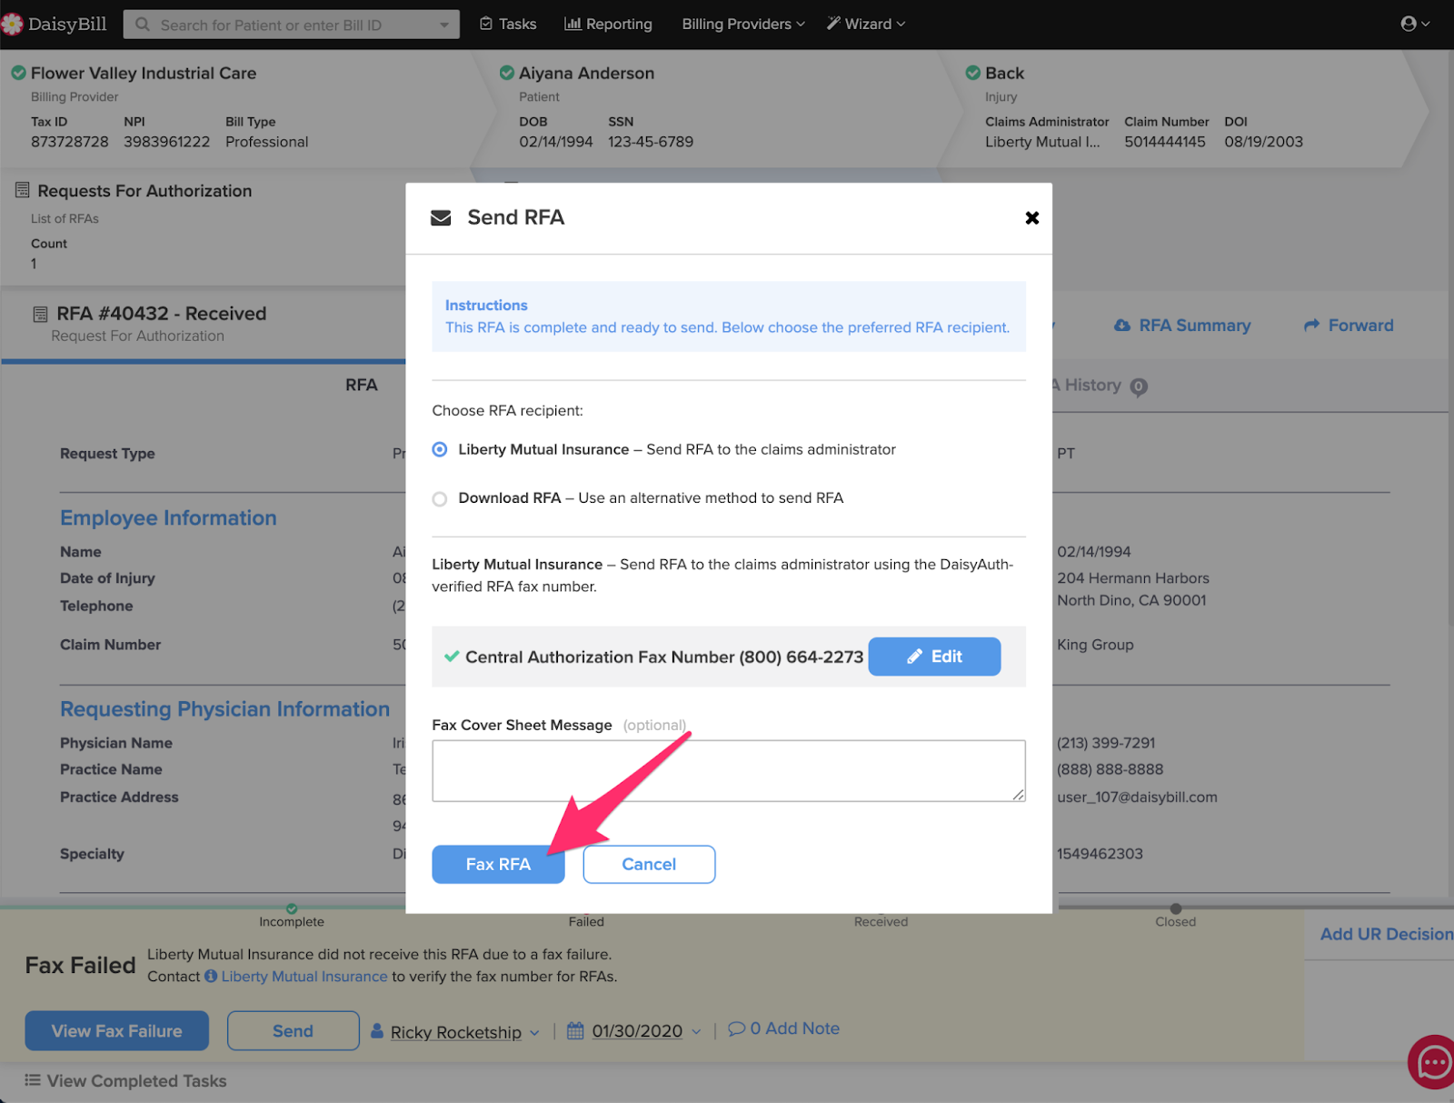The image size is (1454, 1103).
Task: Close the Send RFA dialog
Action: coord(1031,217)
